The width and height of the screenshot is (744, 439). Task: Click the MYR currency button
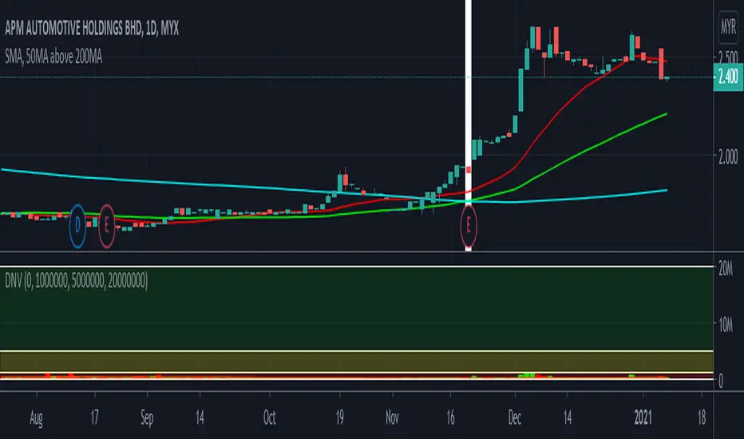coord(728,26)
